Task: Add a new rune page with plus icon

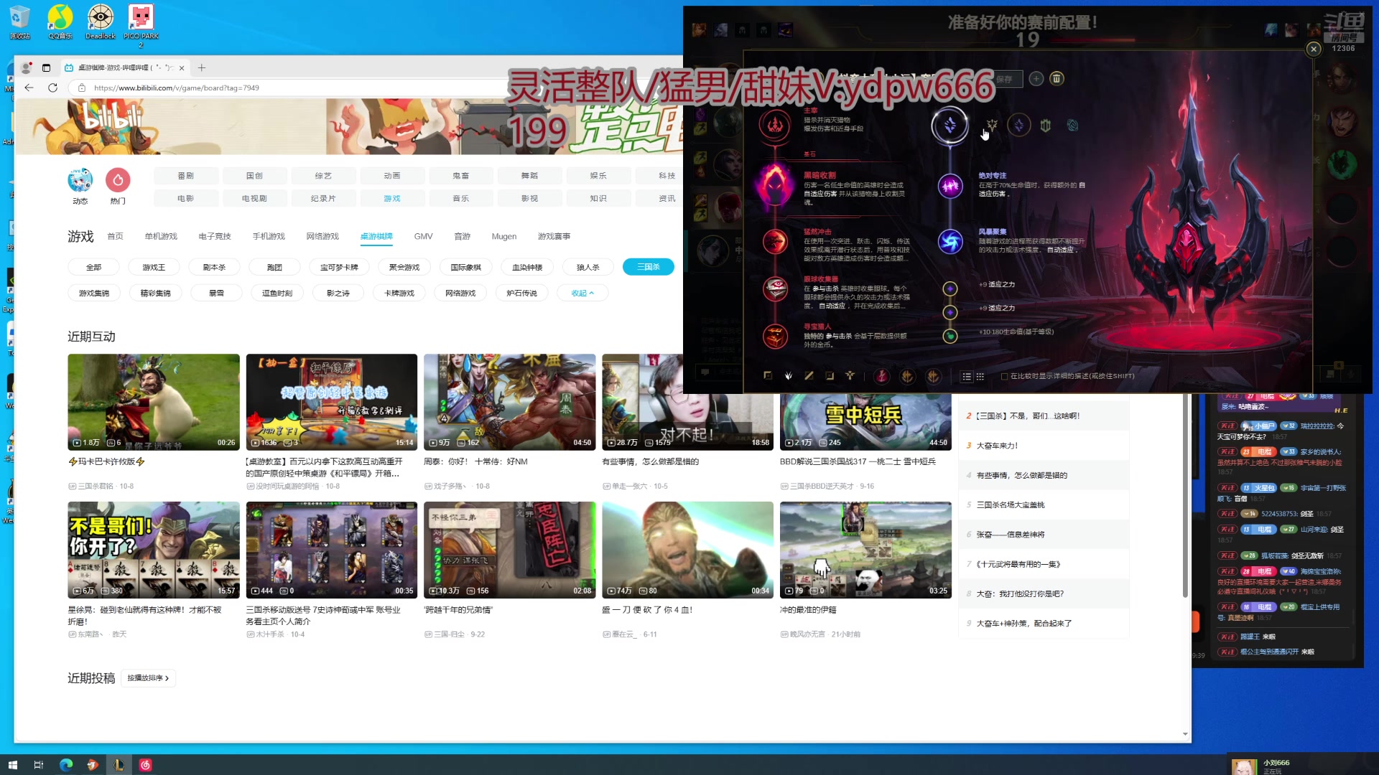Action: 1036,79
